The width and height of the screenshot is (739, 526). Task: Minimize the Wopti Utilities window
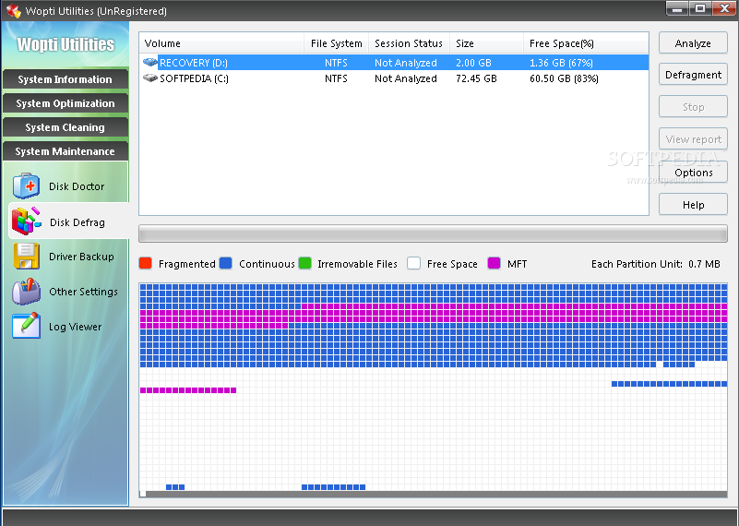677,8
